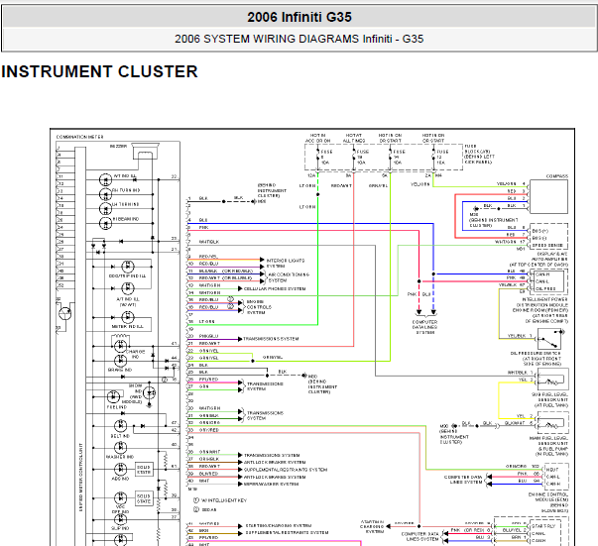Click the "COMBINATION METER" label in diagram
Screen dimensions: 598x546
pos(79,137)
